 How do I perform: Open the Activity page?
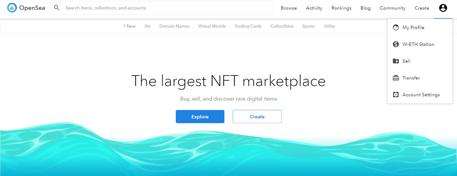[x=314, y=8]
